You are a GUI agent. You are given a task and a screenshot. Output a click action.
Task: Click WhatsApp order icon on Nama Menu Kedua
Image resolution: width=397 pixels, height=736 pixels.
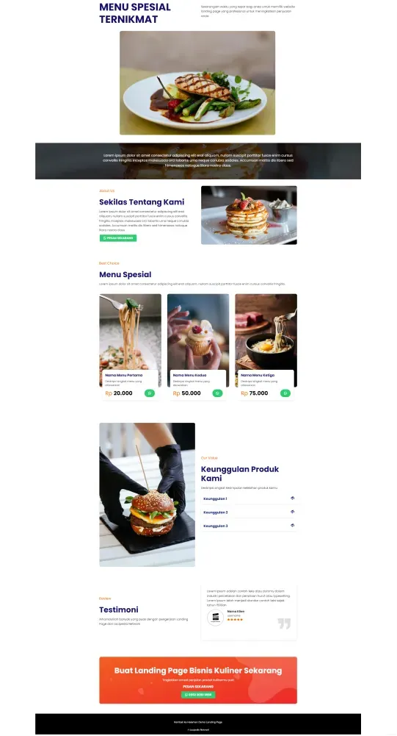pos(217,393)
